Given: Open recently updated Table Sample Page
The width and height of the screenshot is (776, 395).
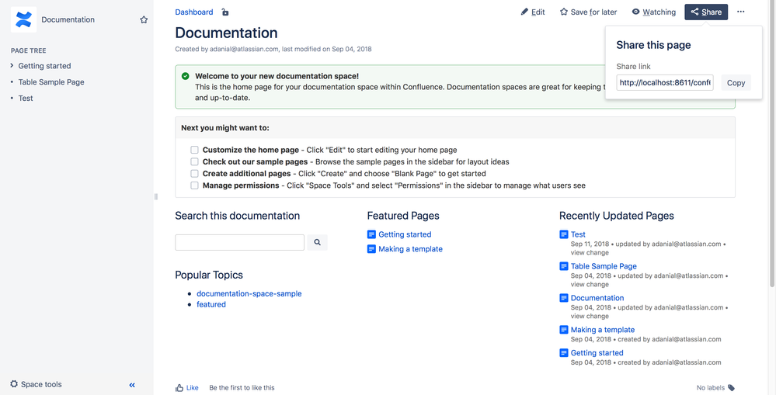Looking at the screenshot, I should [x=604, y=266].
